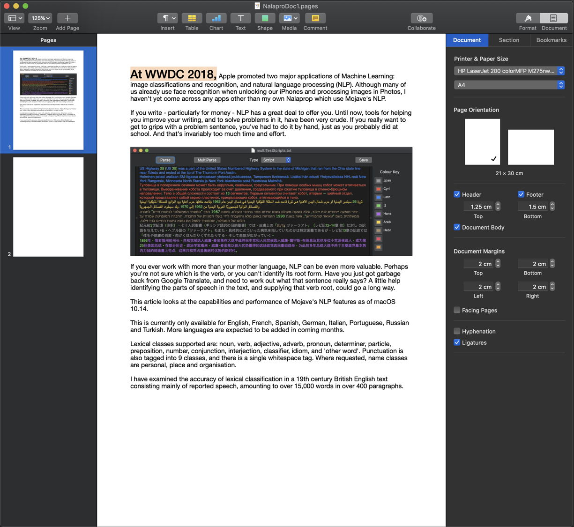Click the Table toolbar icon
This screenshot has height=527, width=574.
click(x=192, y=18)
